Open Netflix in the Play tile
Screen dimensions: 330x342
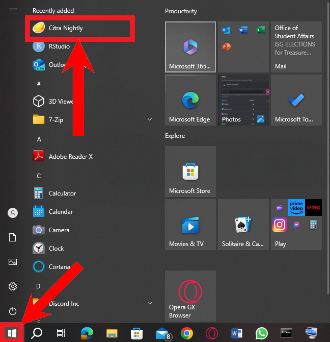coord(313,208)
